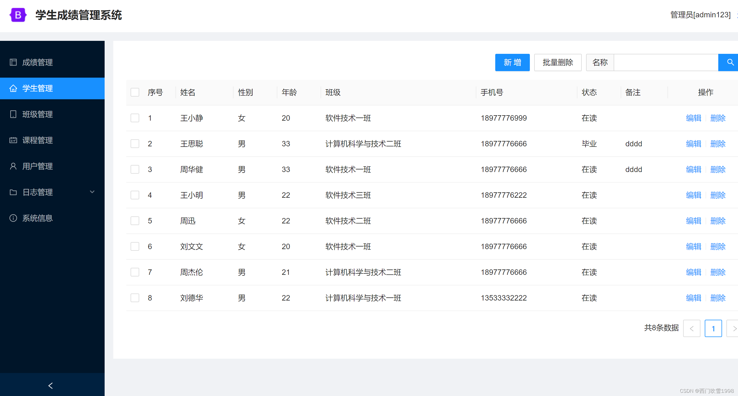Collapse sidebar with the bottom left arrow
The width and height of the screenshot is (738, 396).
point(51,385)
